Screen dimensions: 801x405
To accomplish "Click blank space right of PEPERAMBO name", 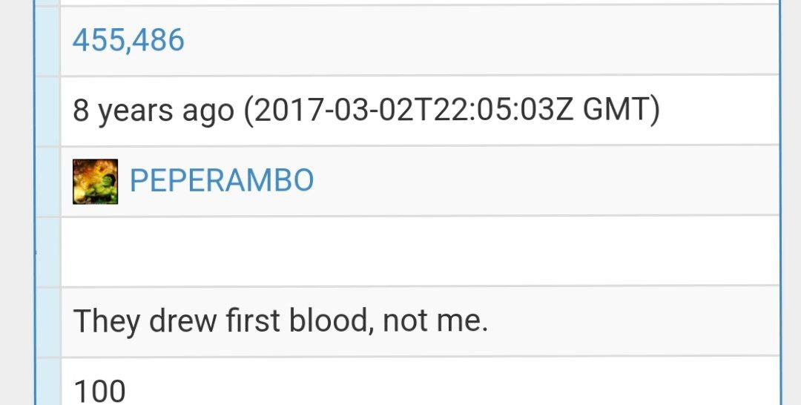I will click(x=547, y=181).
